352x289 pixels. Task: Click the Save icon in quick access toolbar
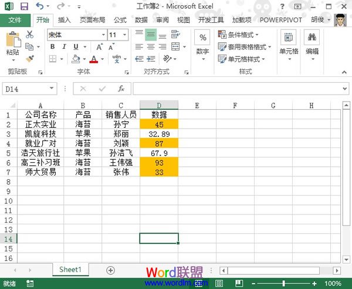coord(24,6)
